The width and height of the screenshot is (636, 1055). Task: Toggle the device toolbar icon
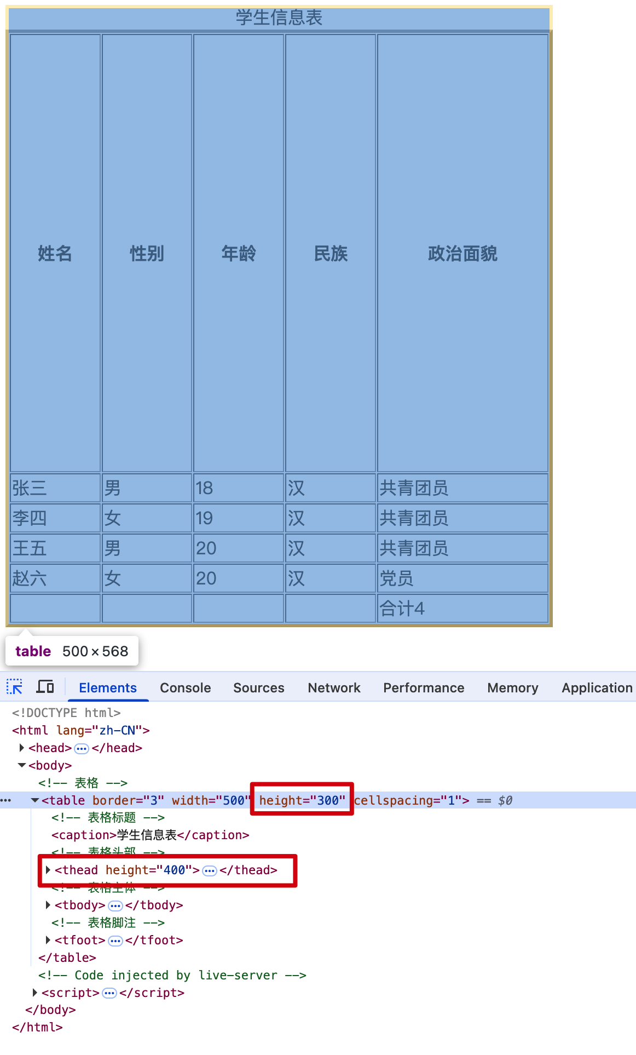pyautogui.click(x=45, y=687)
